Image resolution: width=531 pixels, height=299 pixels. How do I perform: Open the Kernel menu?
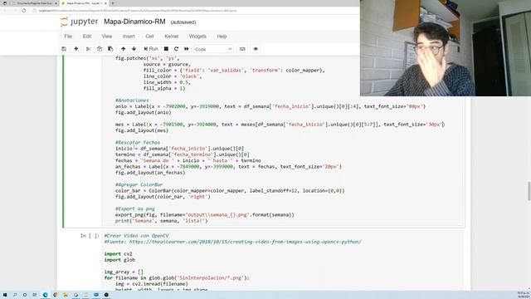point(172,37)
